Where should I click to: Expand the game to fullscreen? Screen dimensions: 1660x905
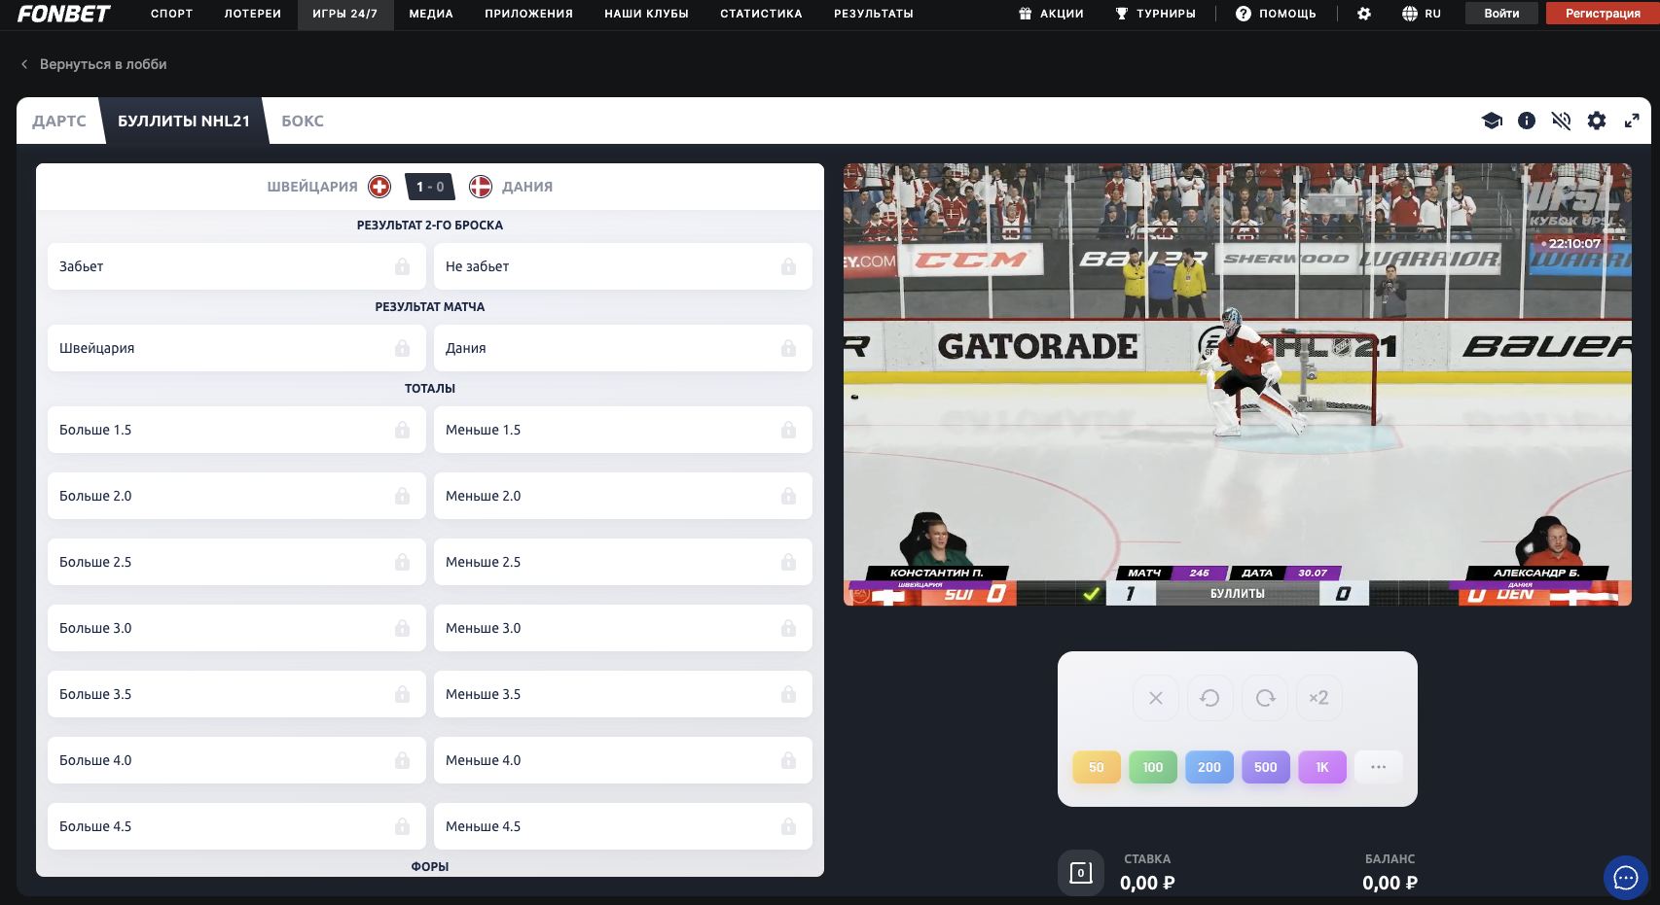(x=1632, y=121)
